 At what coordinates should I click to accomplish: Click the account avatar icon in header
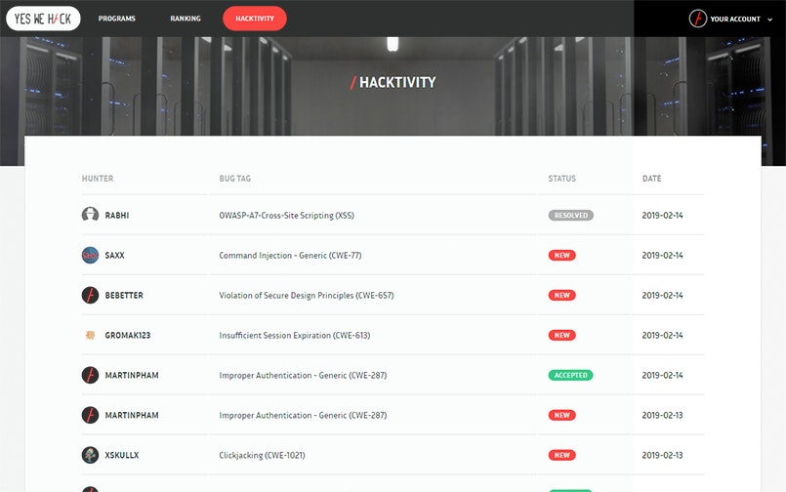coord(698,19)
